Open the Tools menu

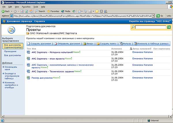(x=36, y=7)
